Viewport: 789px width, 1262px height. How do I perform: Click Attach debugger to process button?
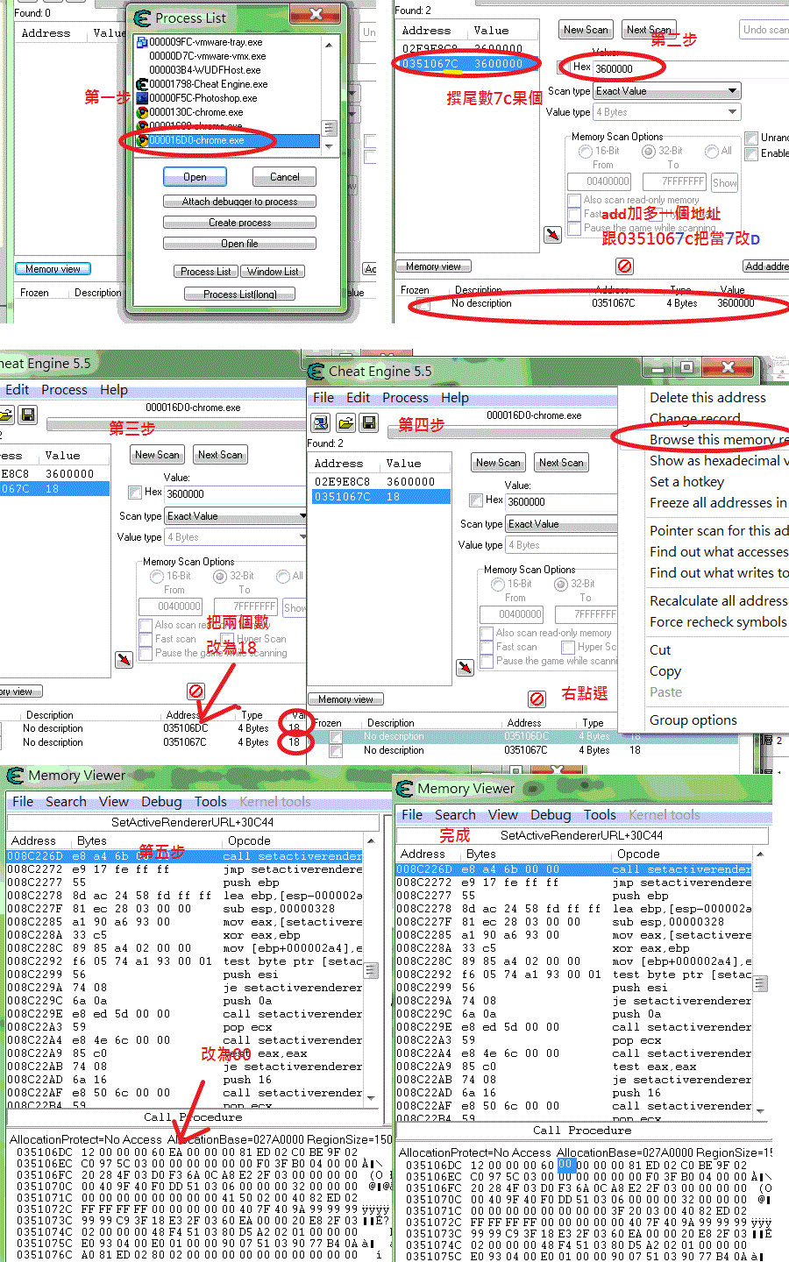pyautogui.click(x=239, y=202)
